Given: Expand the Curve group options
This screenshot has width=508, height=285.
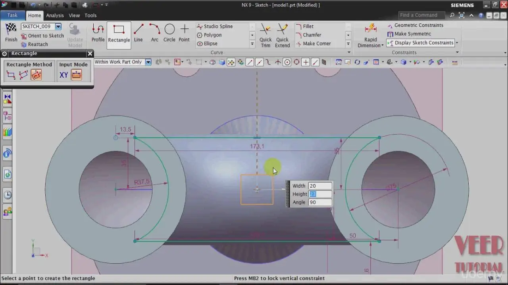Looking at the screenshot, I should [x=349, y=52].
